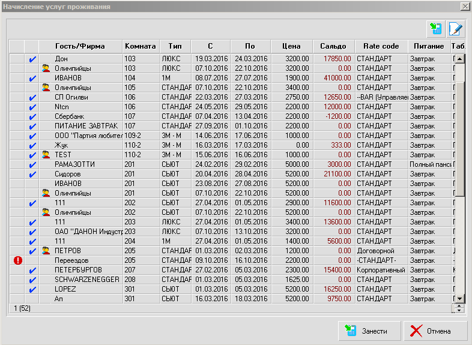The image size is (472, 345).
Task: Click the calculator charge icon in top toolbar
Action: [x=435, y=28]
